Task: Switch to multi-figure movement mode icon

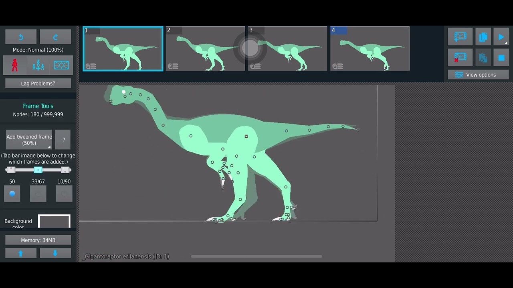Action: (x=38, y=65)
